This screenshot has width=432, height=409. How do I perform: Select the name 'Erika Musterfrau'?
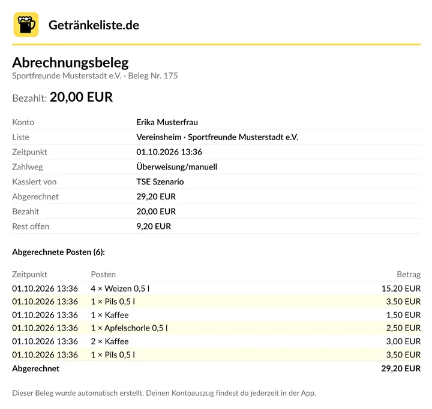click(167, 122)
